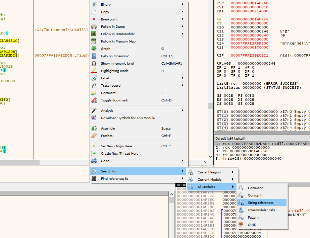
Task: Choose the Pattern search option
Action: coord(262,217)
